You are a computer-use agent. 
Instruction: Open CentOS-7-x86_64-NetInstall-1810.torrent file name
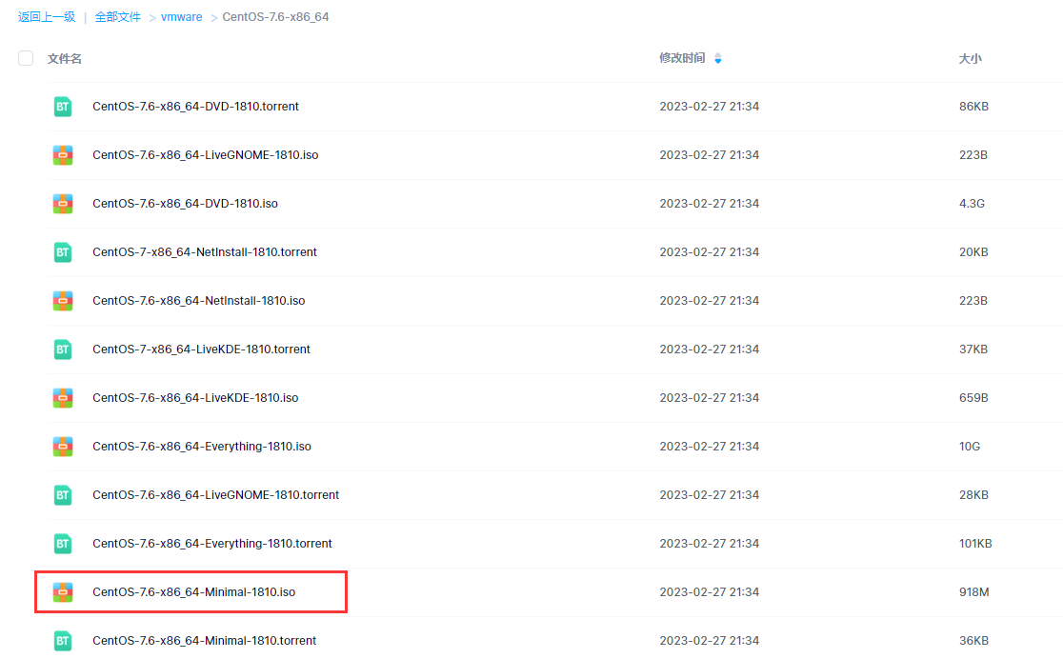[205, 252]
